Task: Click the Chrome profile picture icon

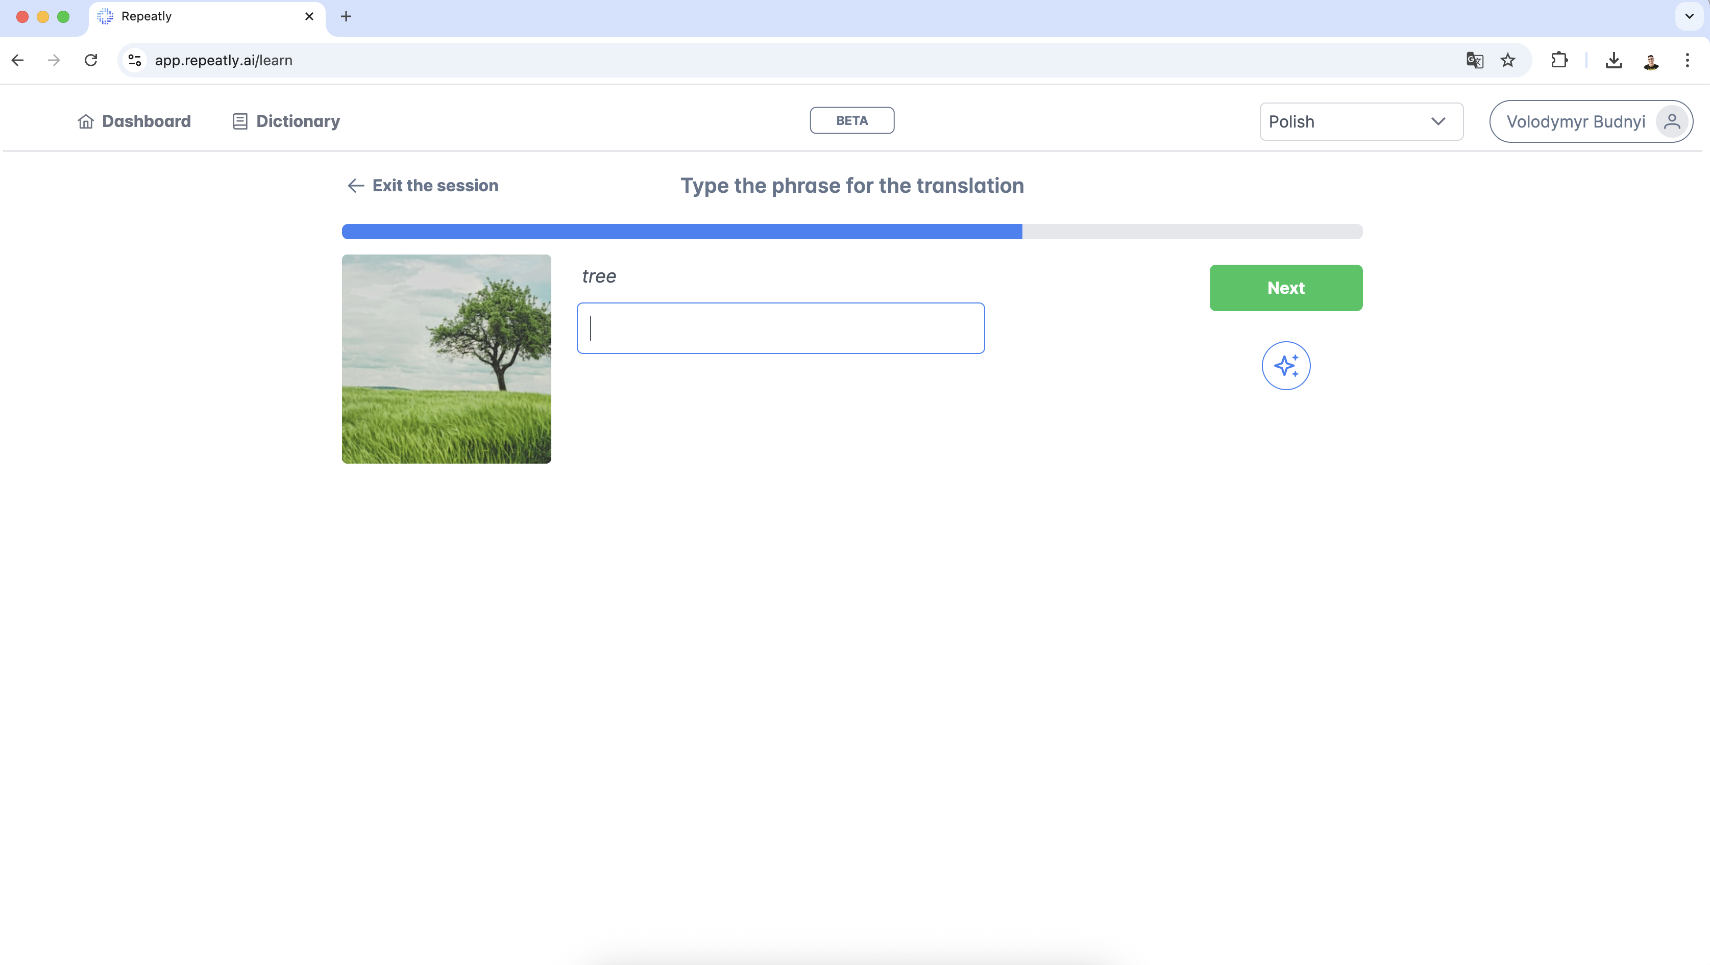Action: 1651,61
